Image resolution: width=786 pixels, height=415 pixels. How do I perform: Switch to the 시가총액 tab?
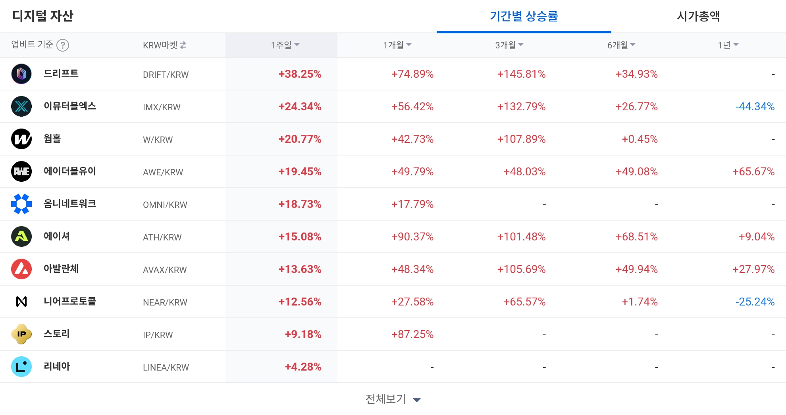click(x=699, y=17)
